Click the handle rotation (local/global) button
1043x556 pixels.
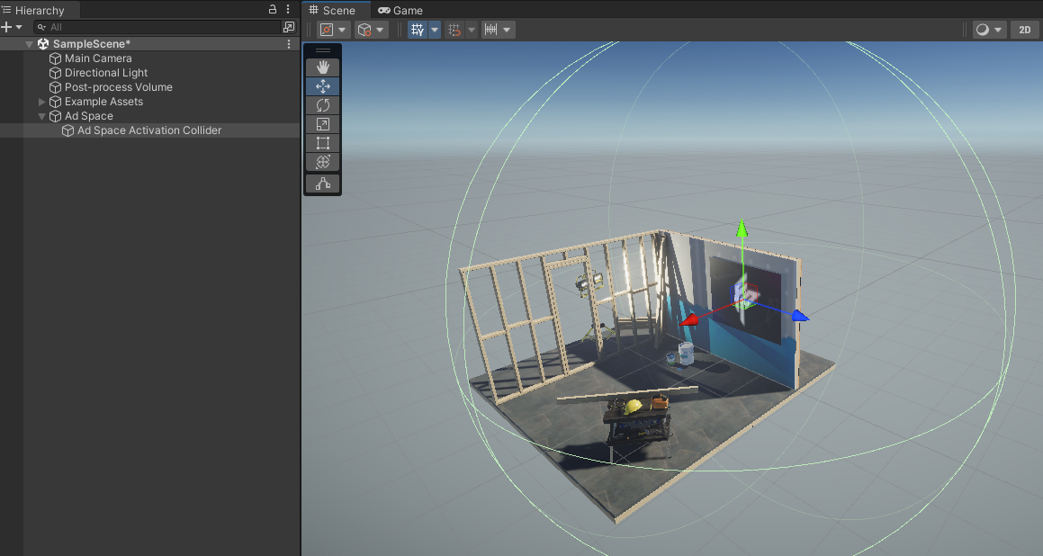[x=364, y=30]
